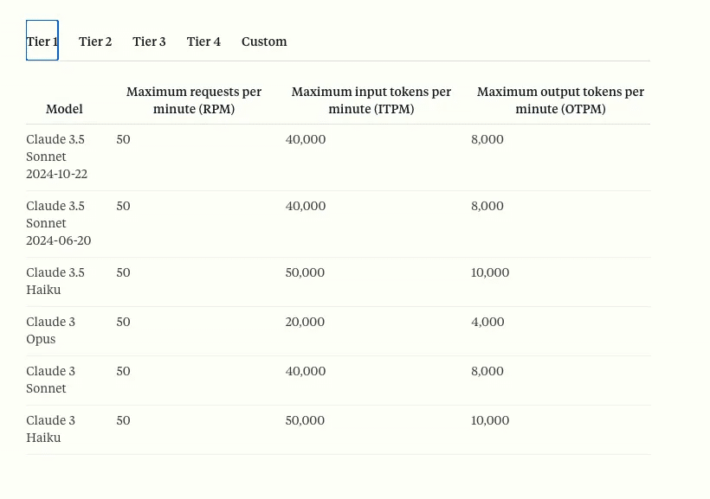The height and width of the screenshot is (499, 710).
Task: Select the Tier 1 tab
Action: coord(42,41)
